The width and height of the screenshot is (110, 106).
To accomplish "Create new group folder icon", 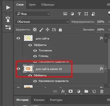I will (86, 91).
